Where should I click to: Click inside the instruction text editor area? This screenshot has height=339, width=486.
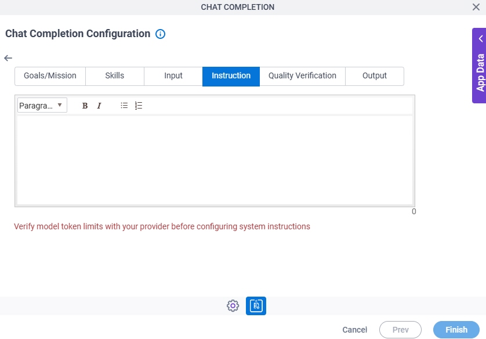click(x=215, y=160)
